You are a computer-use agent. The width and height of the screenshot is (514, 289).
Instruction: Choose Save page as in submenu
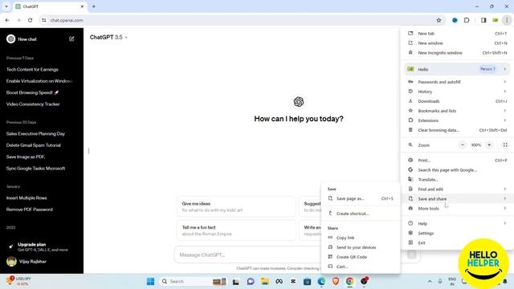coord(361,198)
